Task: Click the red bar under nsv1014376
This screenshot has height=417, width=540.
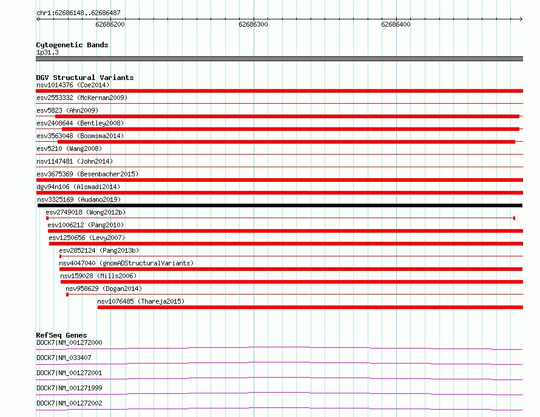Action: [x=279, y=91]
